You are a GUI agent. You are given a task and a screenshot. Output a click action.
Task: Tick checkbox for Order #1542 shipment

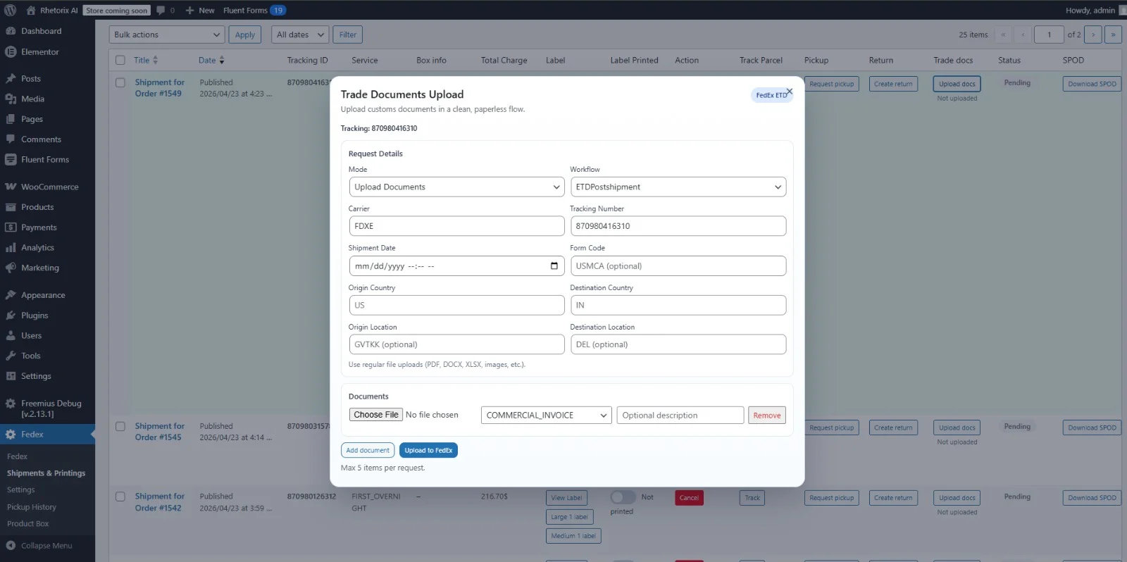[x=120, y=497]
